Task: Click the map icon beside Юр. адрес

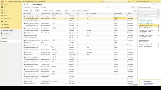Action: [158, 30]
